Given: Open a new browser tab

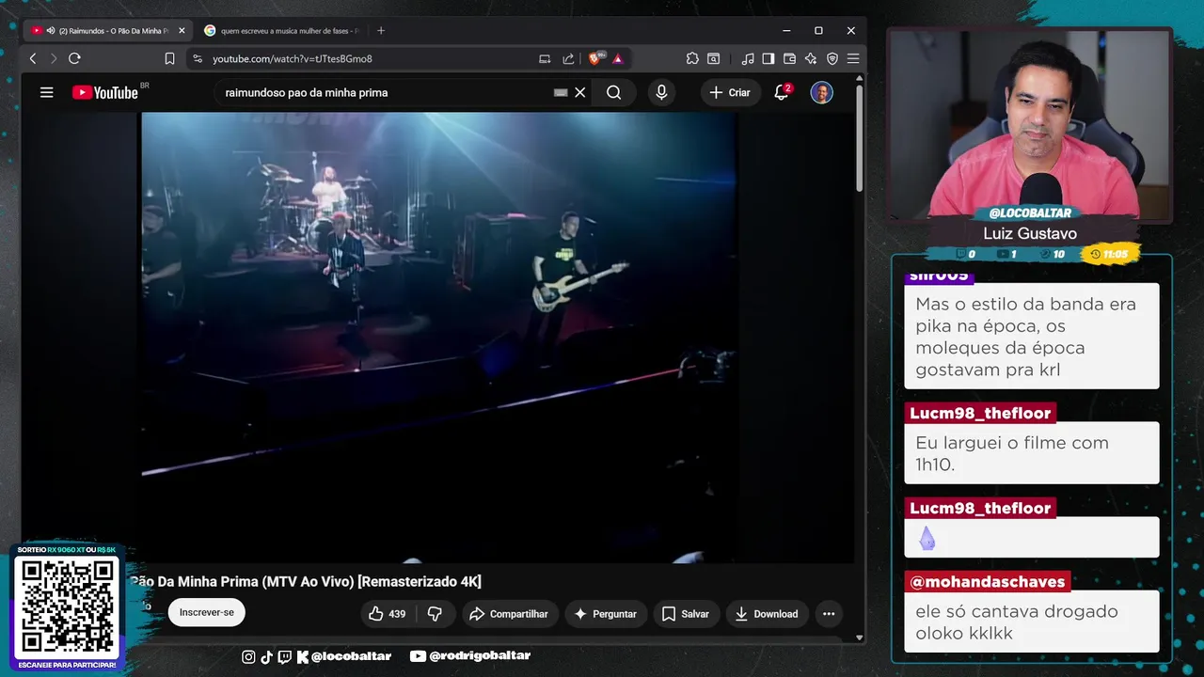Looking at the screenshot, I should [x=381, y=31].
